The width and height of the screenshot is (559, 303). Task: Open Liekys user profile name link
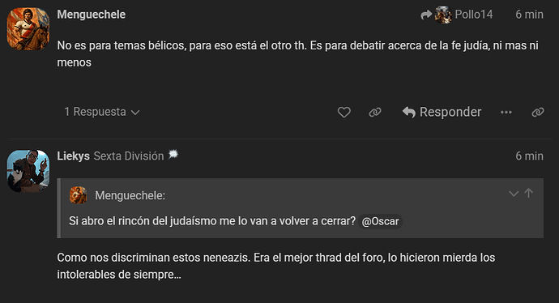[74, 156]
